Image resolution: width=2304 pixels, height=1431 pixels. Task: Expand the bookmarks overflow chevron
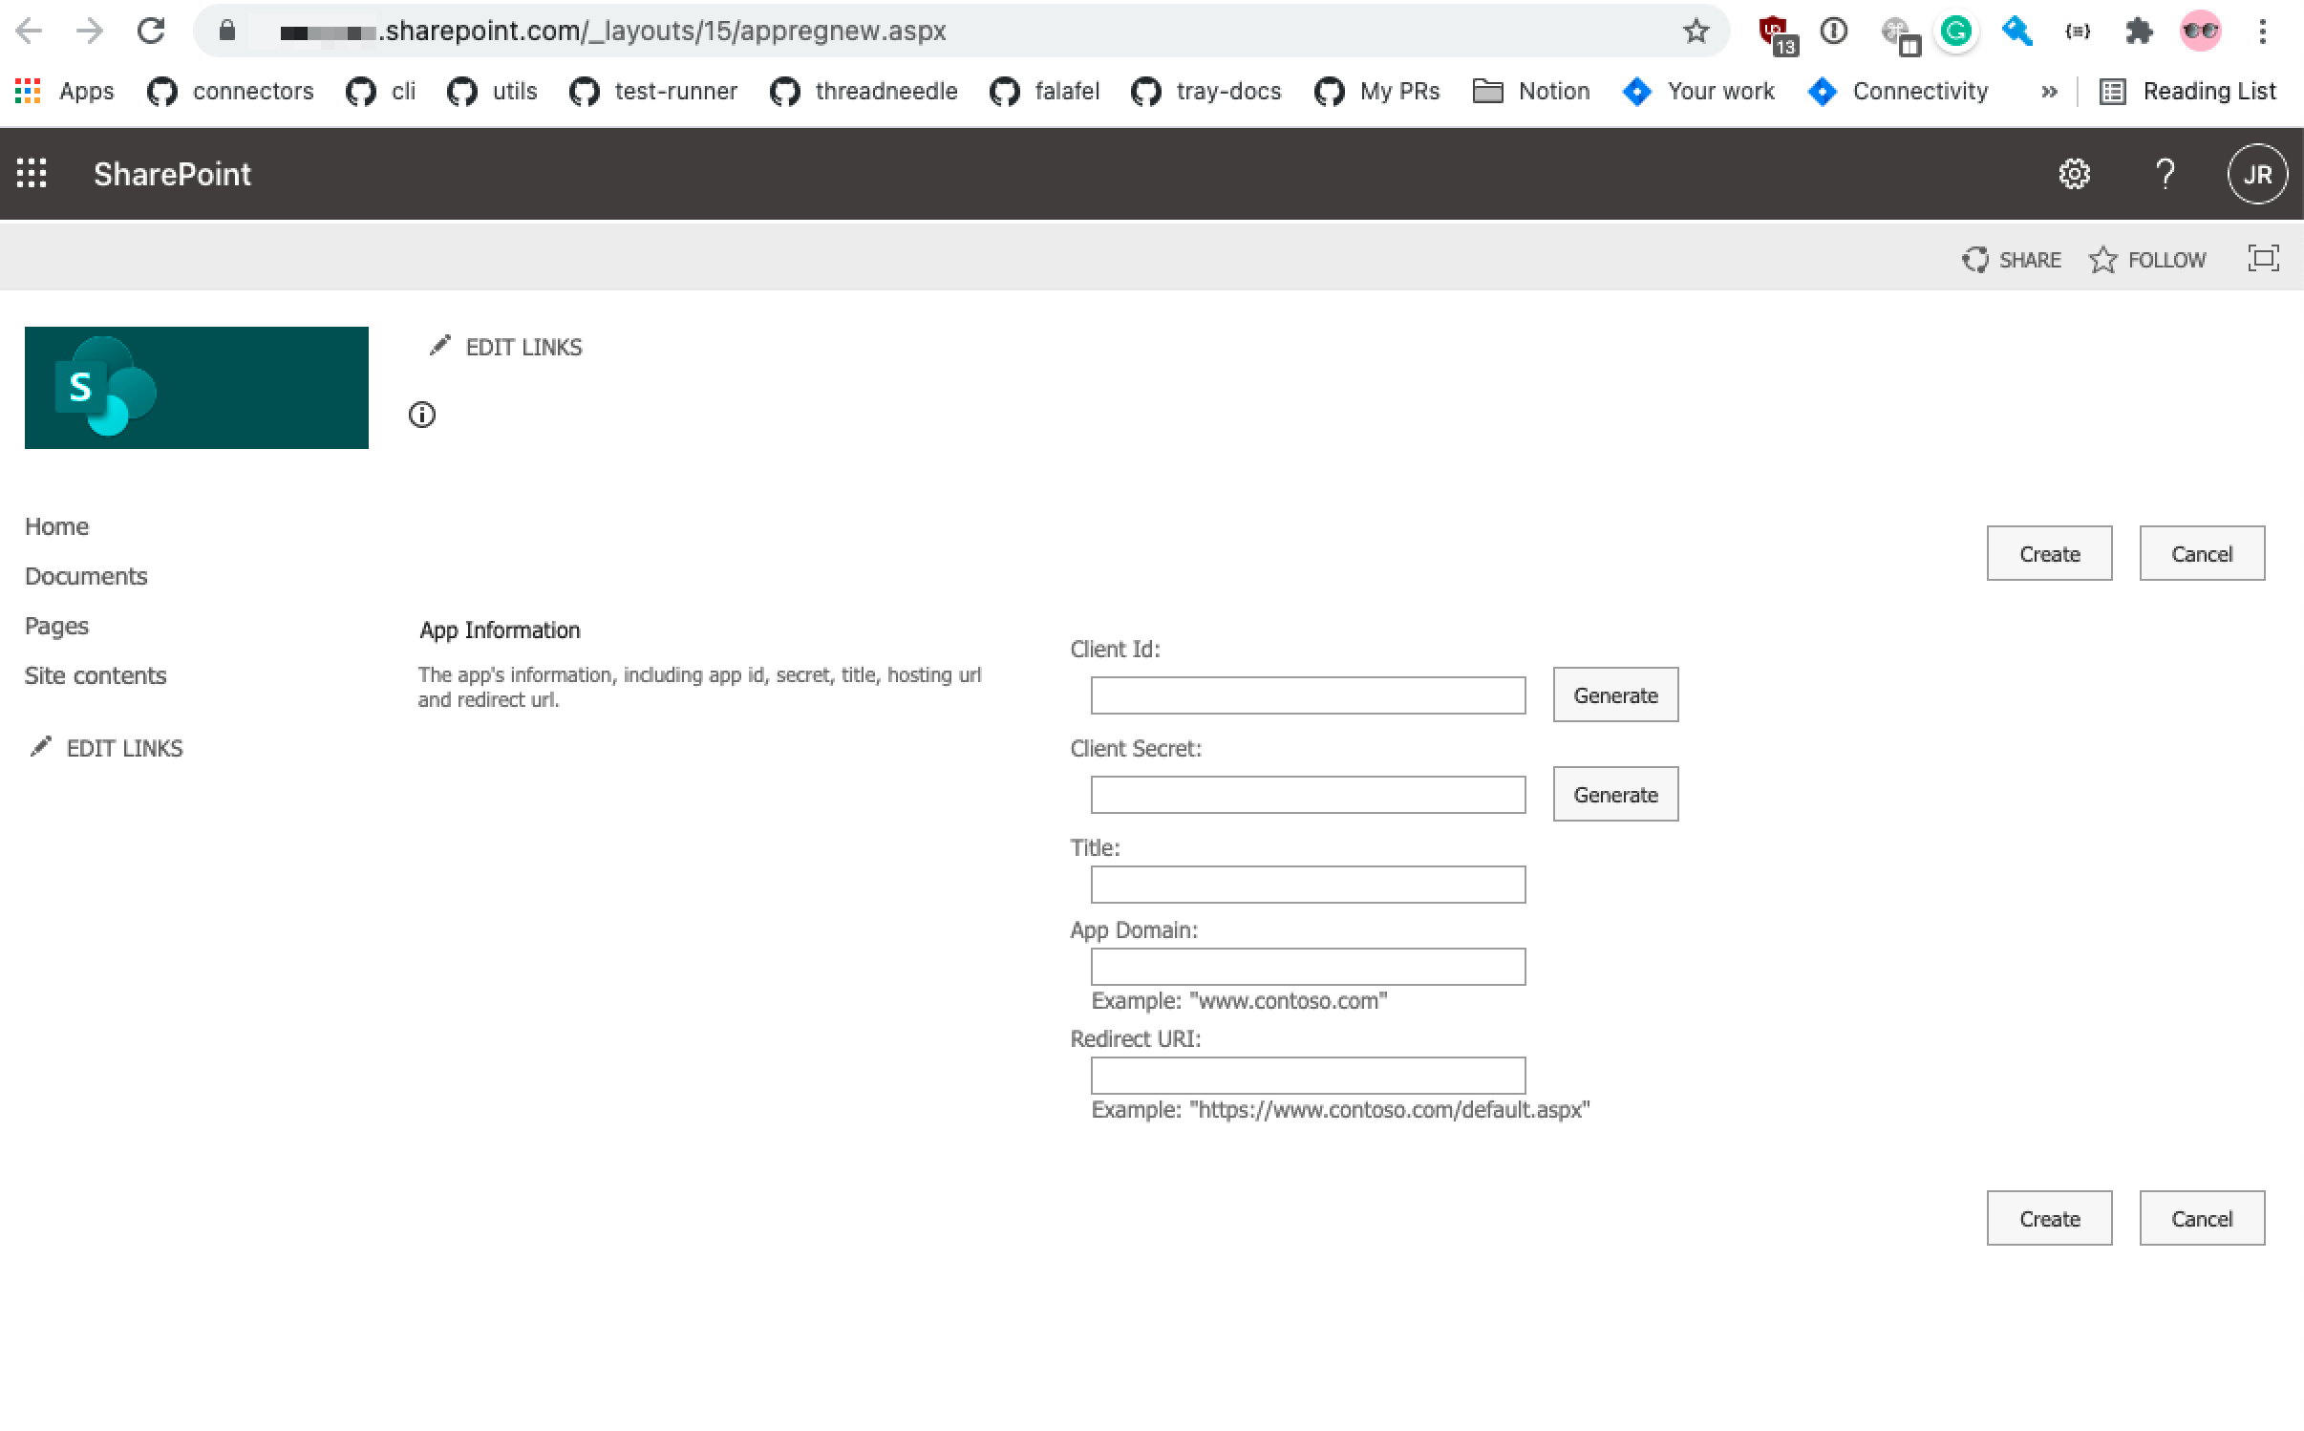tap(2048, 91)
